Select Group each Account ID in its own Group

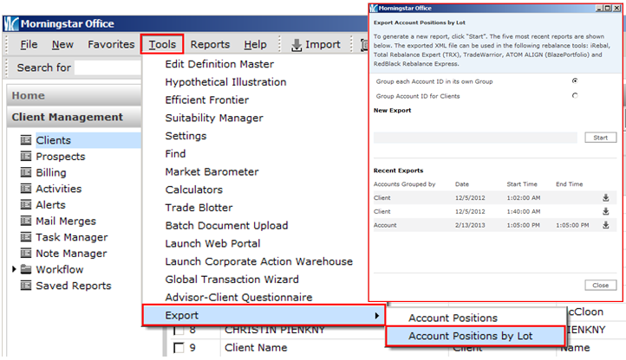(x=575, y=80)
